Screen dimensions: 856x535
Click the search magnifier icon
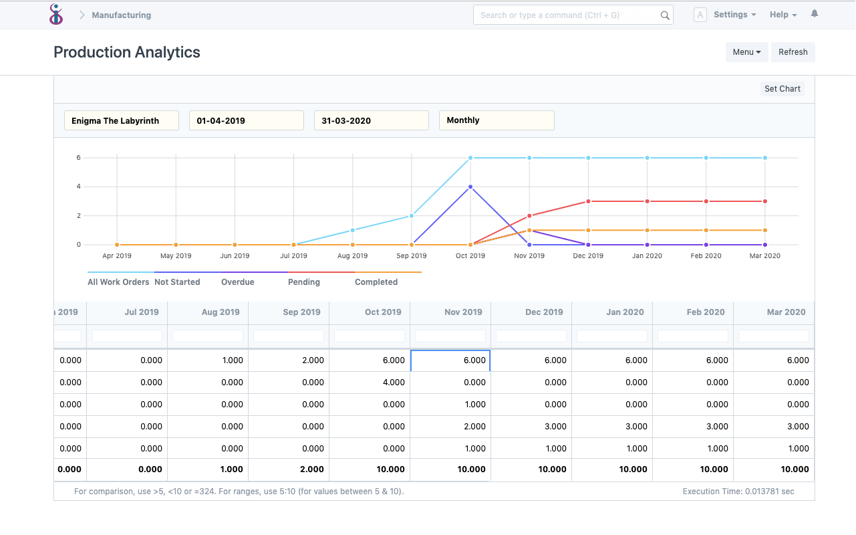664,14
